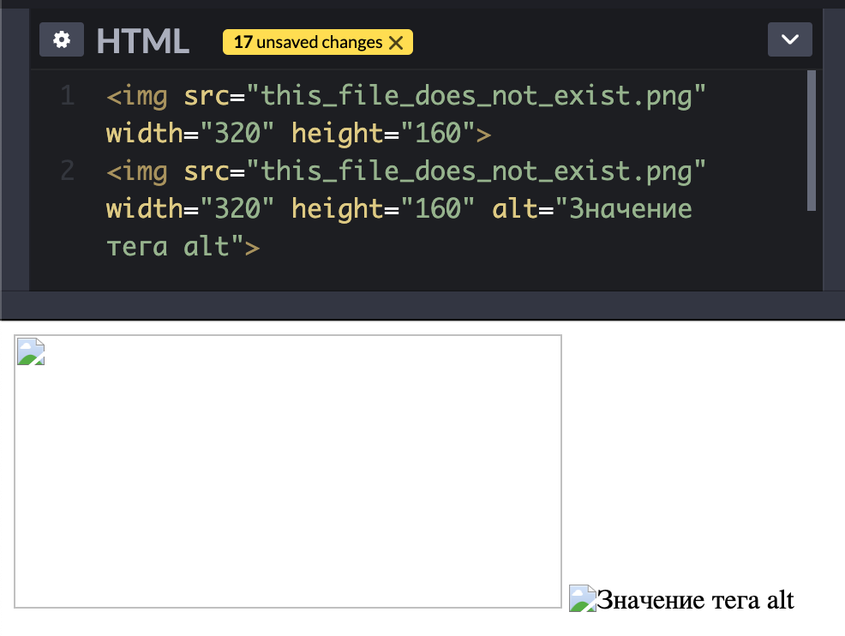Select line number 2 in the gutter
Screen dimensions: 845x636
tap(68, 171)
